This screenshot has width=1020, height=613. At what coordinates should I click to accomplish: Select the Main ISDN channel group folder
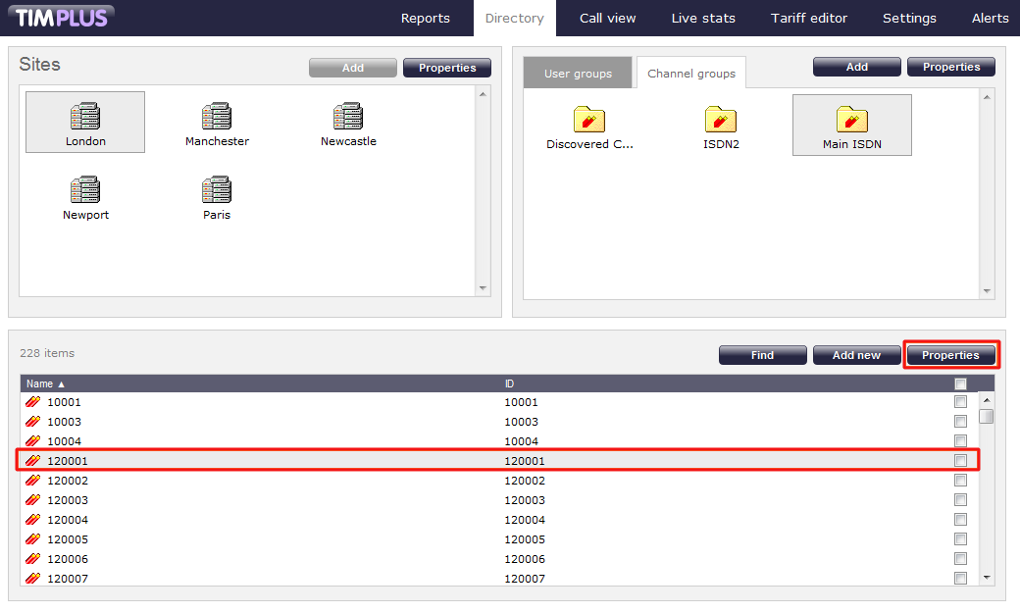(851, 121)
